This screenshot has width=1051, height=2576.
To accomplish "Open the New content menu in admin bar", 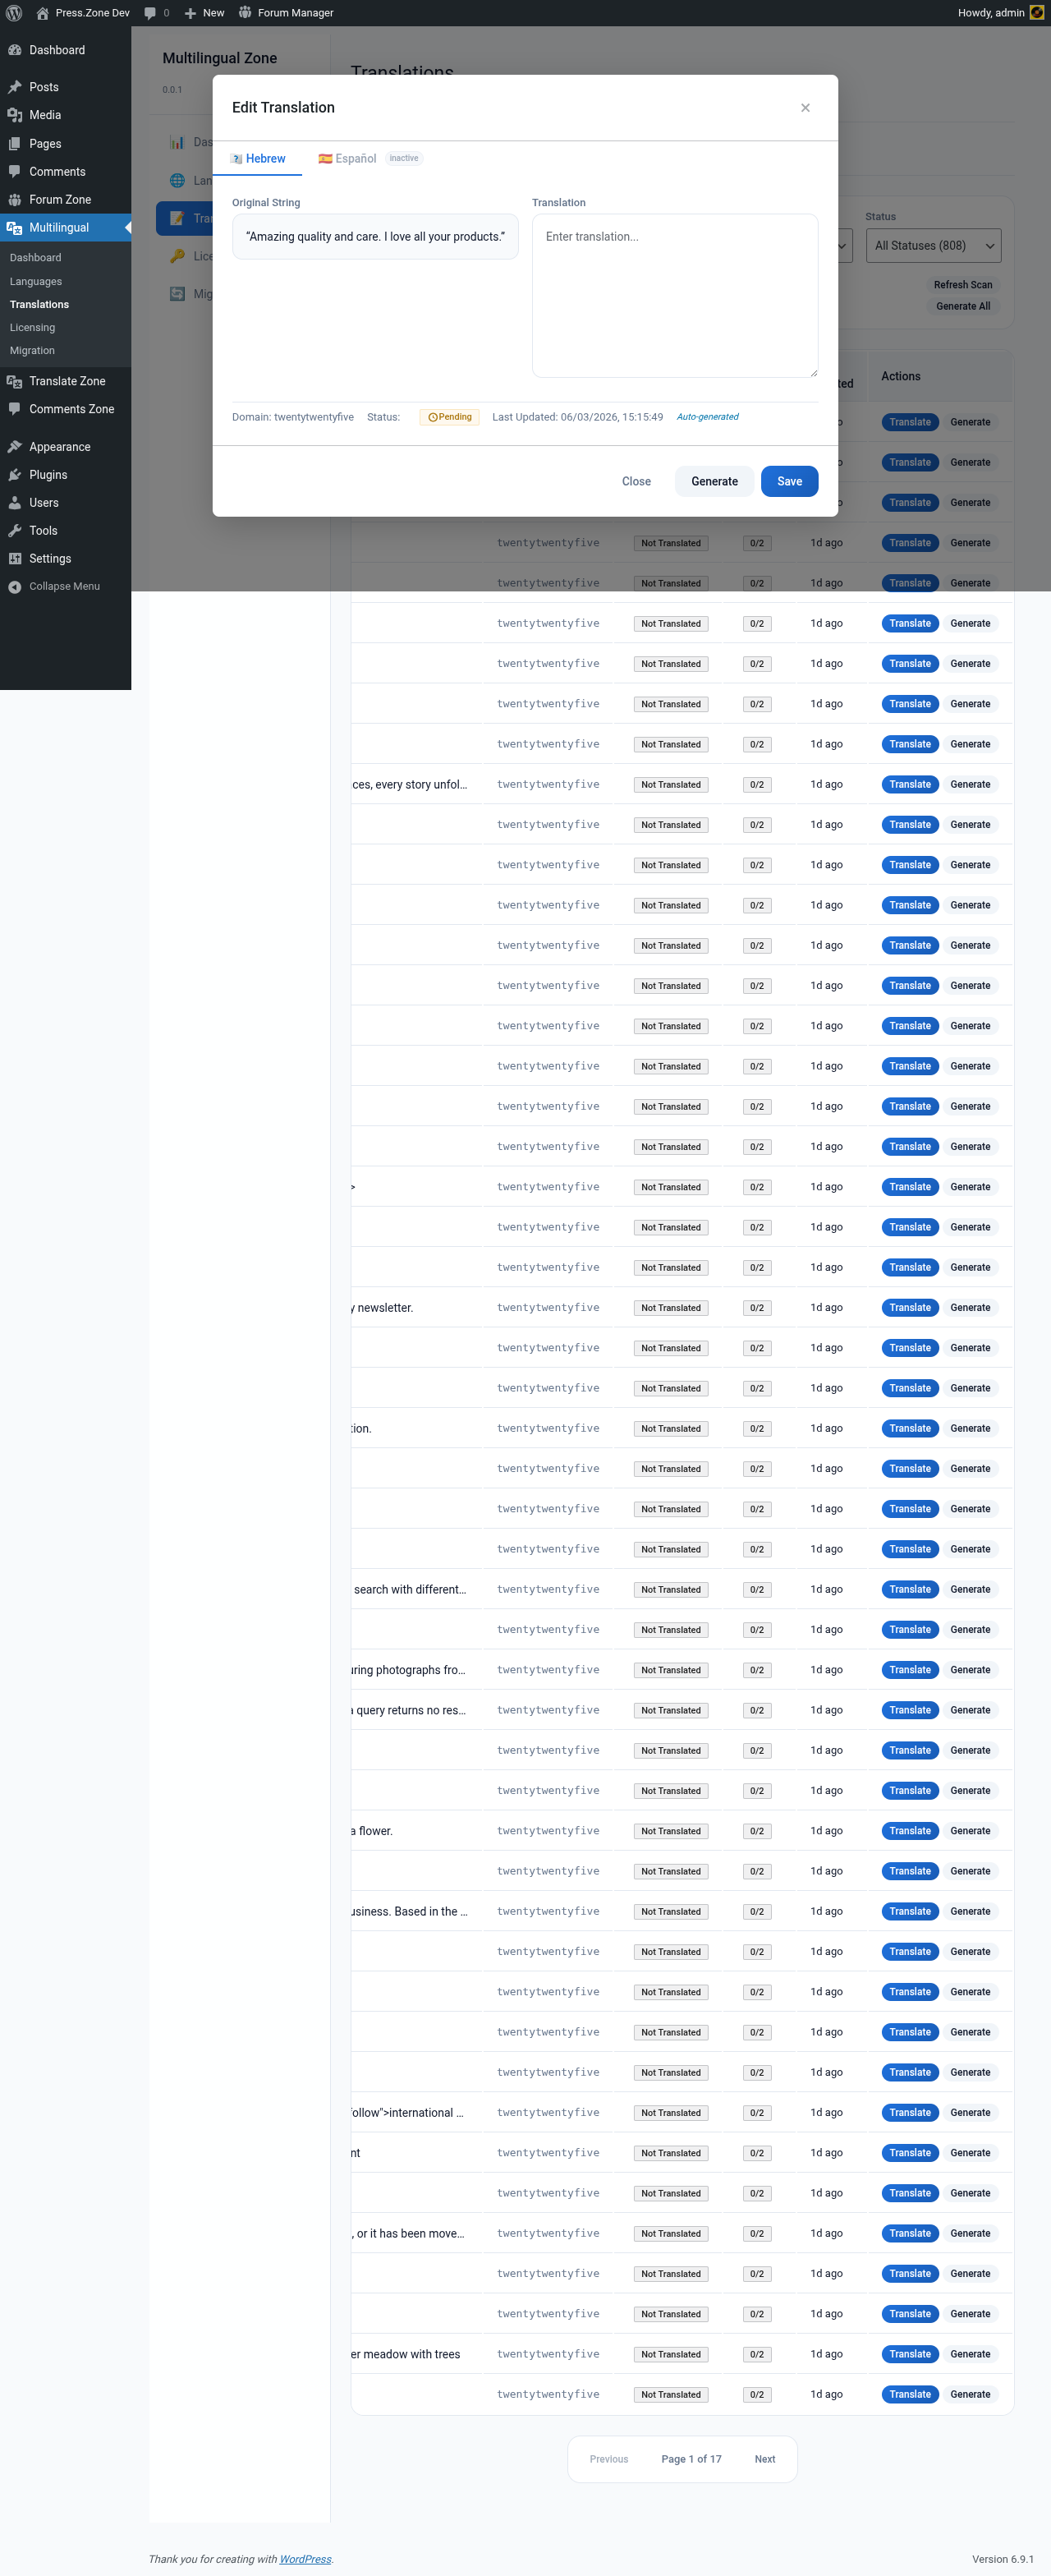I will [x=204, y=13].
